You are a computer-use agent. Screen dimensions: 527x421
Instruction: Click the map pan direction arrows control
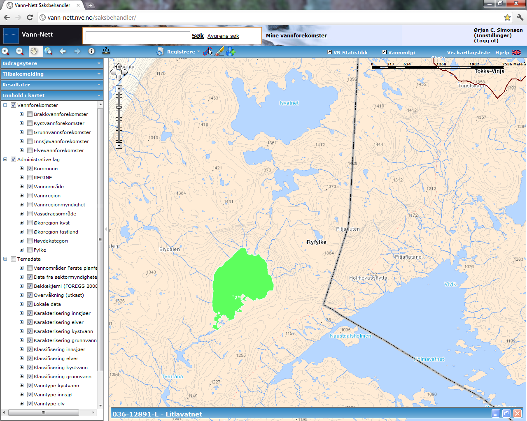[119, 72]
